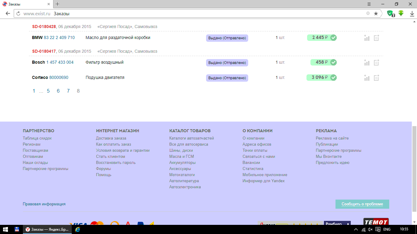This screenshot has height=234, width=417.
Task: Open Информер для Yandex link
Action: (264, 181)
